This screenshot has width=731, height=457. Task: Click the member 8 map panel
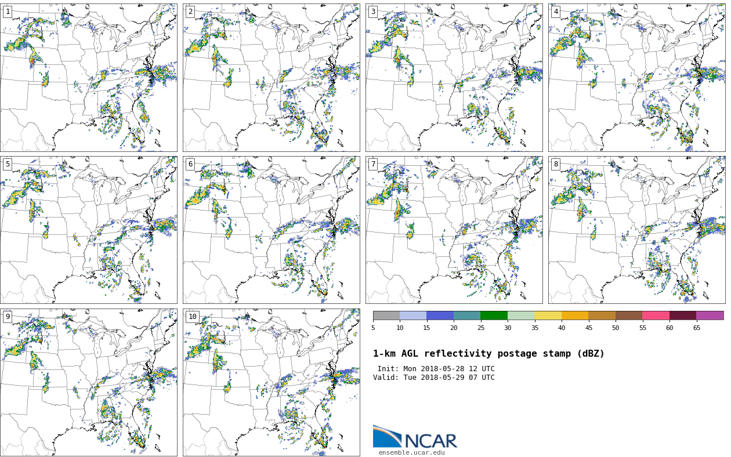pos(637,230)
